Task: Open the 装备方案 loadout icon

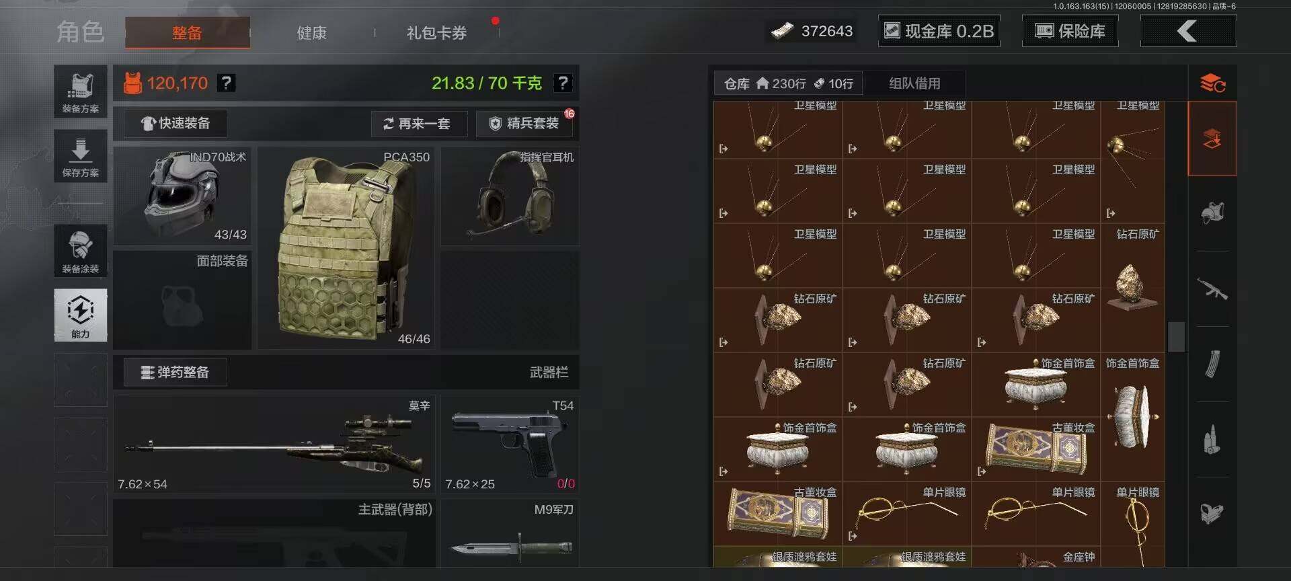Action: 81,91
